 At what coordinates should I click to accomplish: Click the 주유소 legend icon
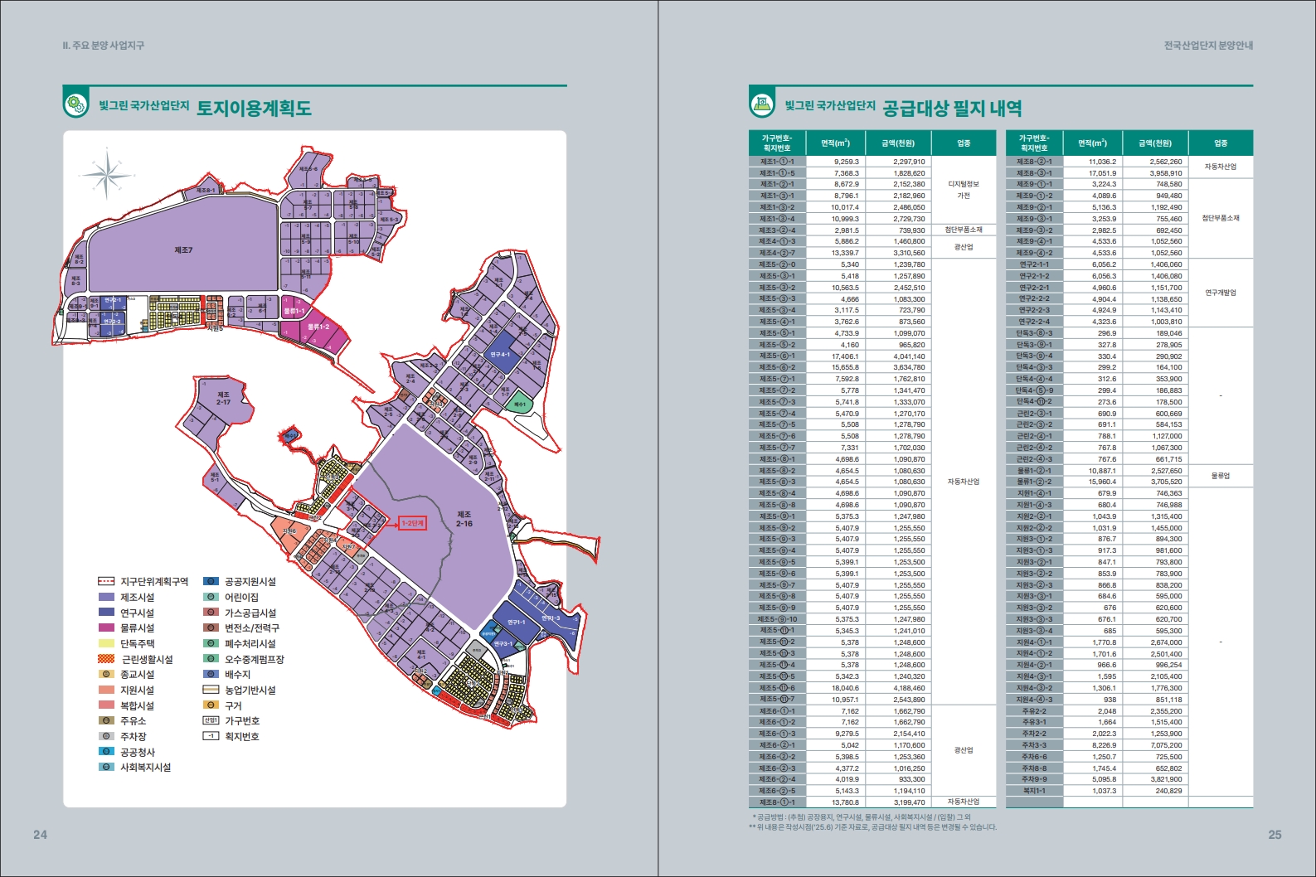(x=106, y=721)
